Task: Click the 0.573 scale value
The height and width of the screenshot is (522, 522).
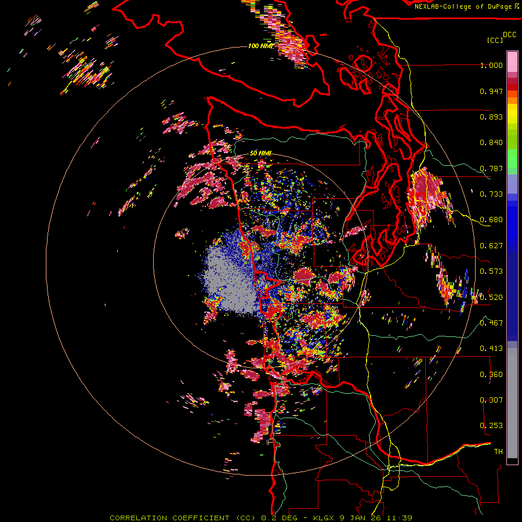Action: pos(491,271)
